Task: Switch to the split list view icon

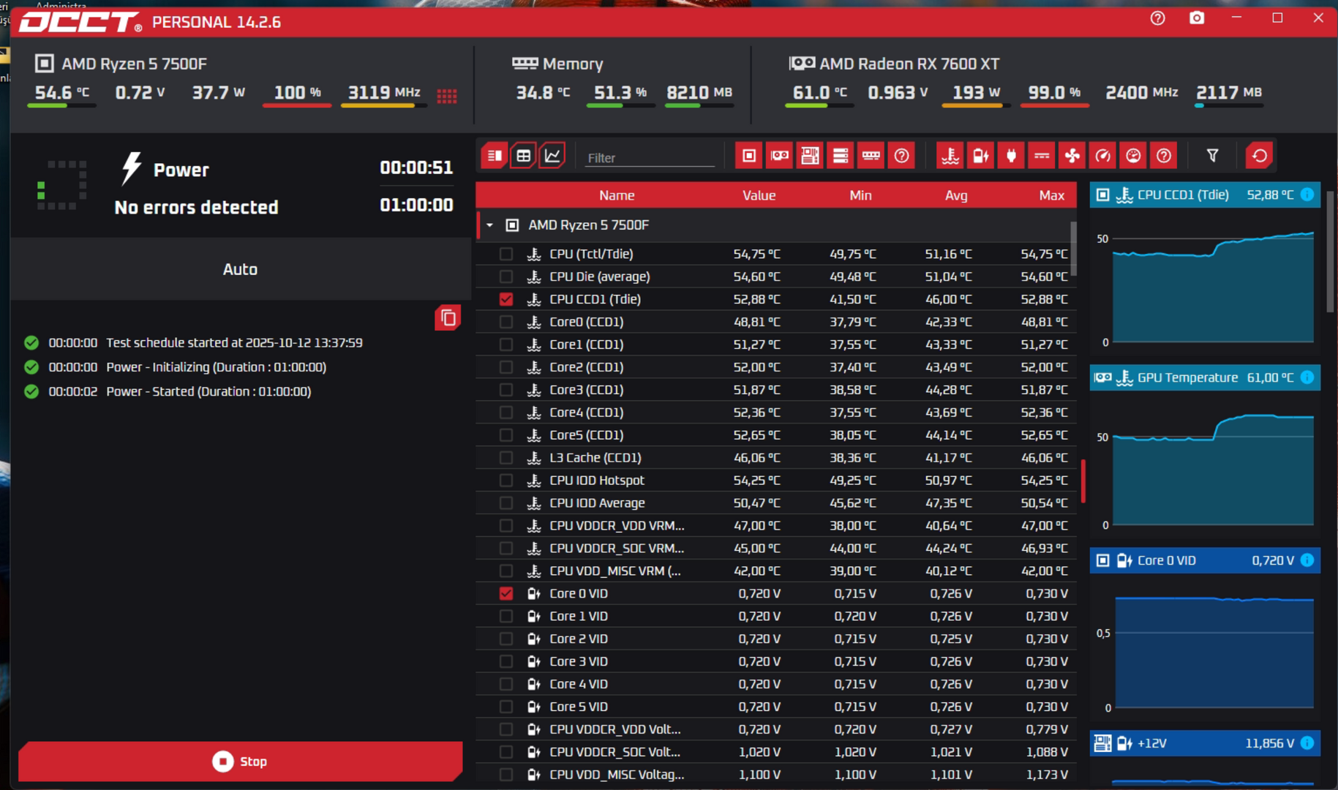Action: tap(495, 156)
